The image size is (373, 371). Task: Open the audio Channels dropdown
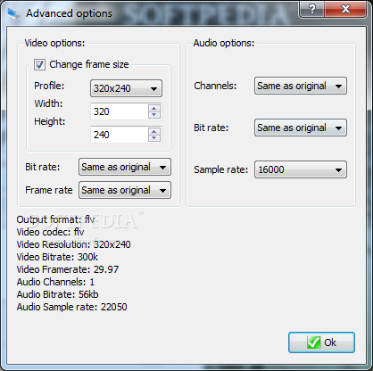tap(301, 86)
